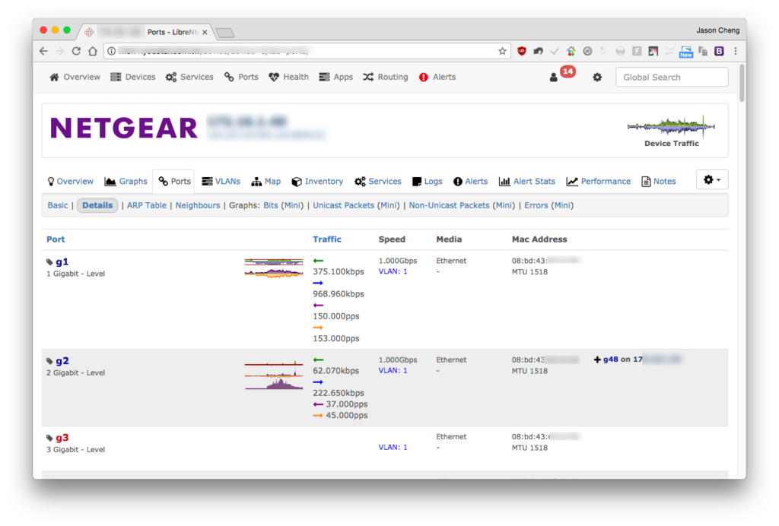The image size is (779, 526).
Task: Open the Devices menu in the navbar
Action: 133,77
